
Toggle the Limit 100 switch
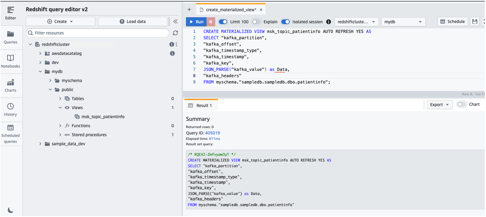tap(223, 22)
